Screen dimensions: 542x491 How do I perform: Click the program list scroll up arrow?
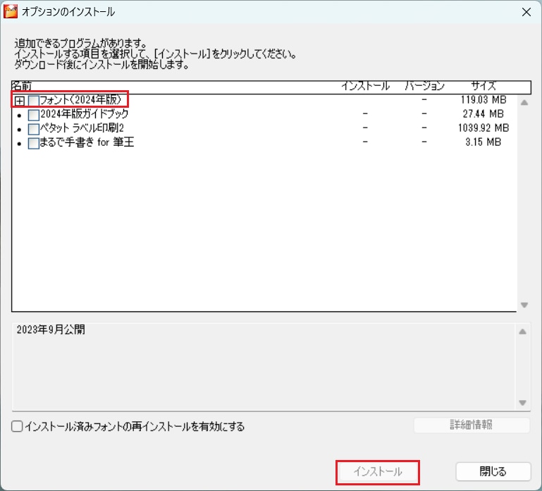point(524,102)
